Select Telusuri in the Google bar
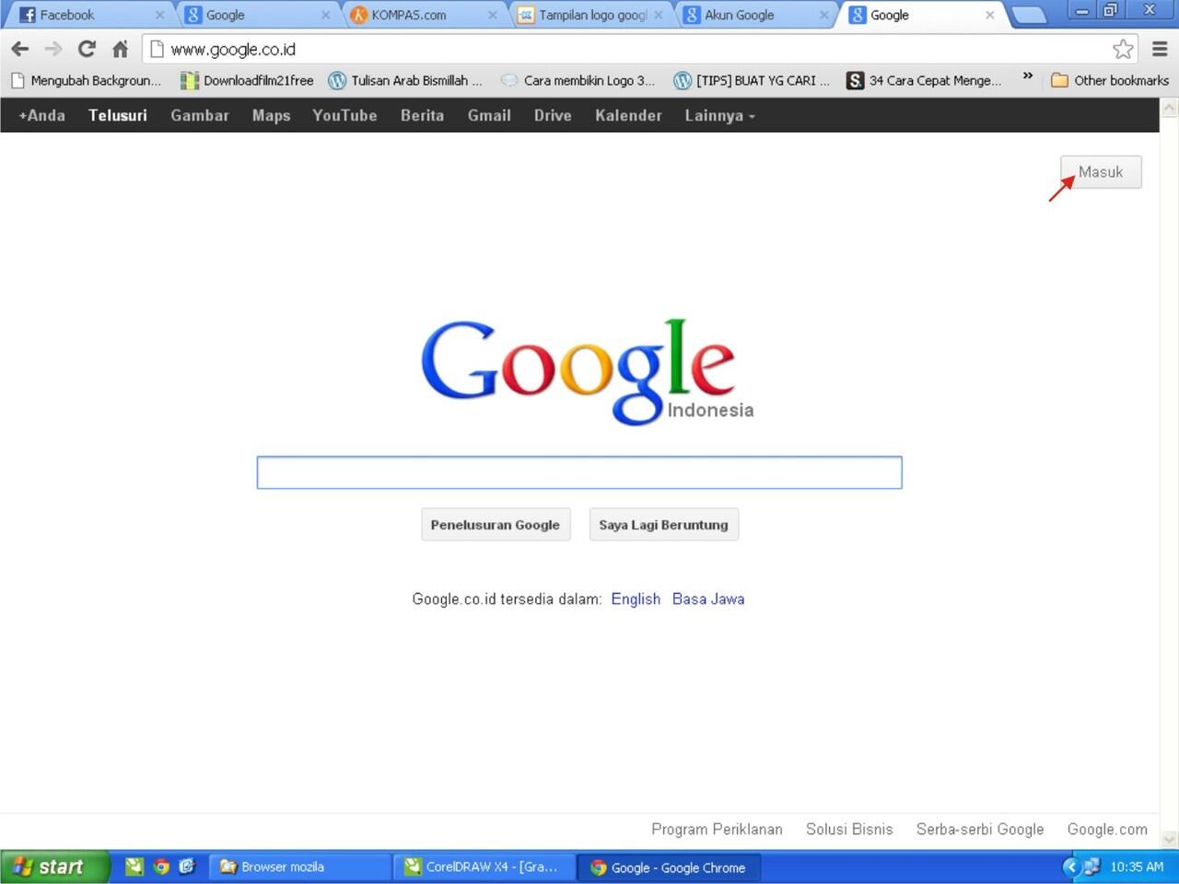The height and width of the screenshot is (884, 1179). (x=118, y=115)
